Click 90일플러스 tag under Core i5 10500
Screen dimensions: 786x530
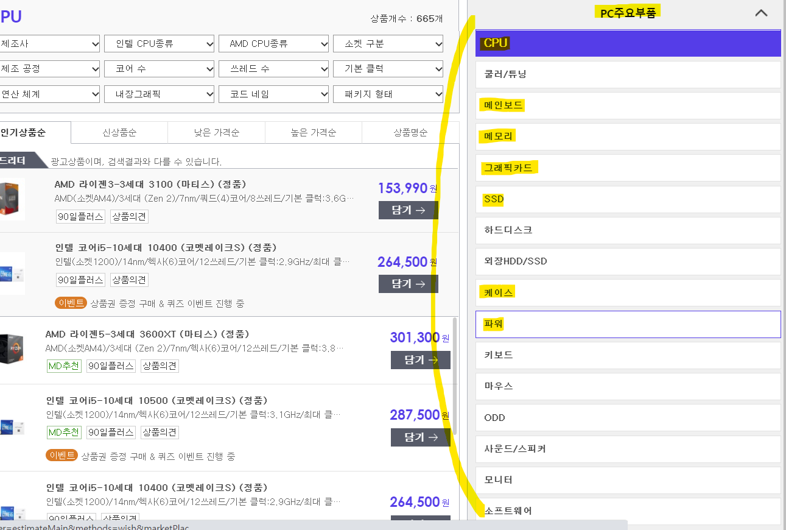pyautogui.click(x=111, y=433)
